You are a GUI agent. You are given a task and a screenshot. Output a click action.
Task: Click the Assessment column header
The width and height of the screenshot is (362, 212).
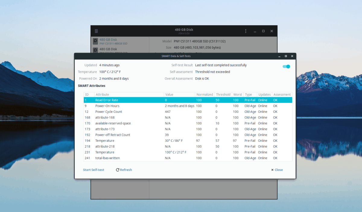282,94
